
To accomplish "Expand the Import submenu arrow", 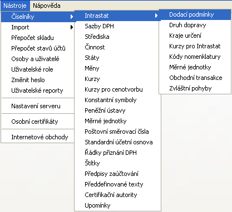I will 72,27.
